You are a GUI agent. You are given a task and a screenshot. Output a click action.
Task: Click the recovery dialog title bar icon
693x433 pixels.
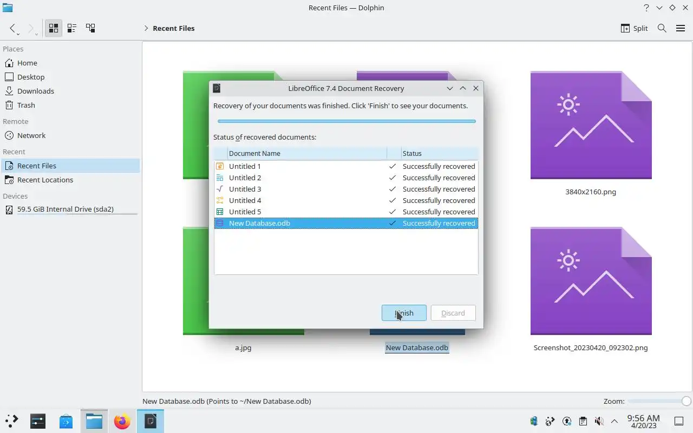217,88
